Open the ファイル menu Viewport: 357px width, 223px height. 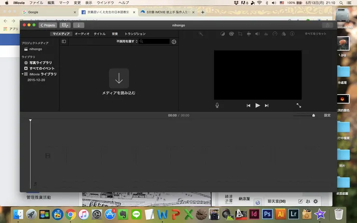click(x=36, y=3)
